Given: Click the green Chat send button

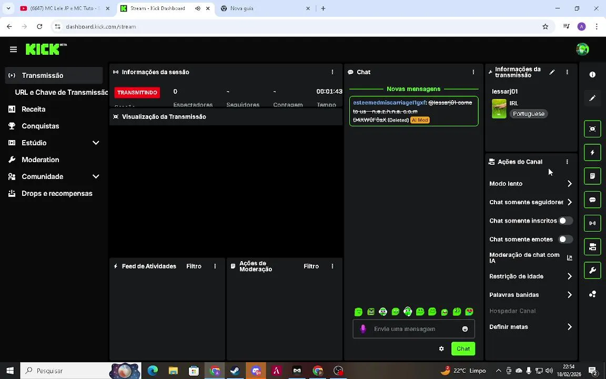Looking at the screenshot, I should 463,348.
